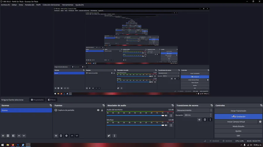
Task: Add a transition with plus icon
Action: [x=199, y=120]
